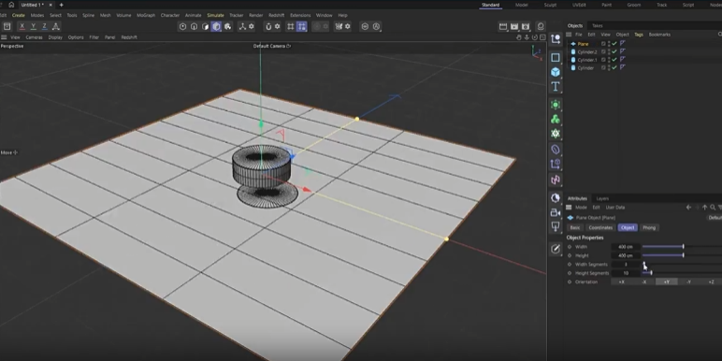Toggle green enable checkmark for Plane object
This screenshot has height=361, width=722.
(614, 44)
